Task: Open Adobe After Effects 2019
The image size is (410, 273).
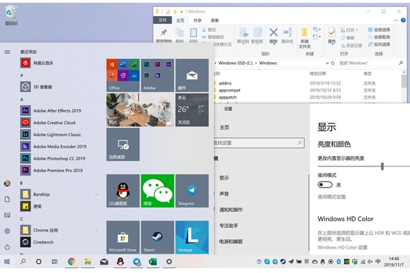Action: (x=51, y=111)
